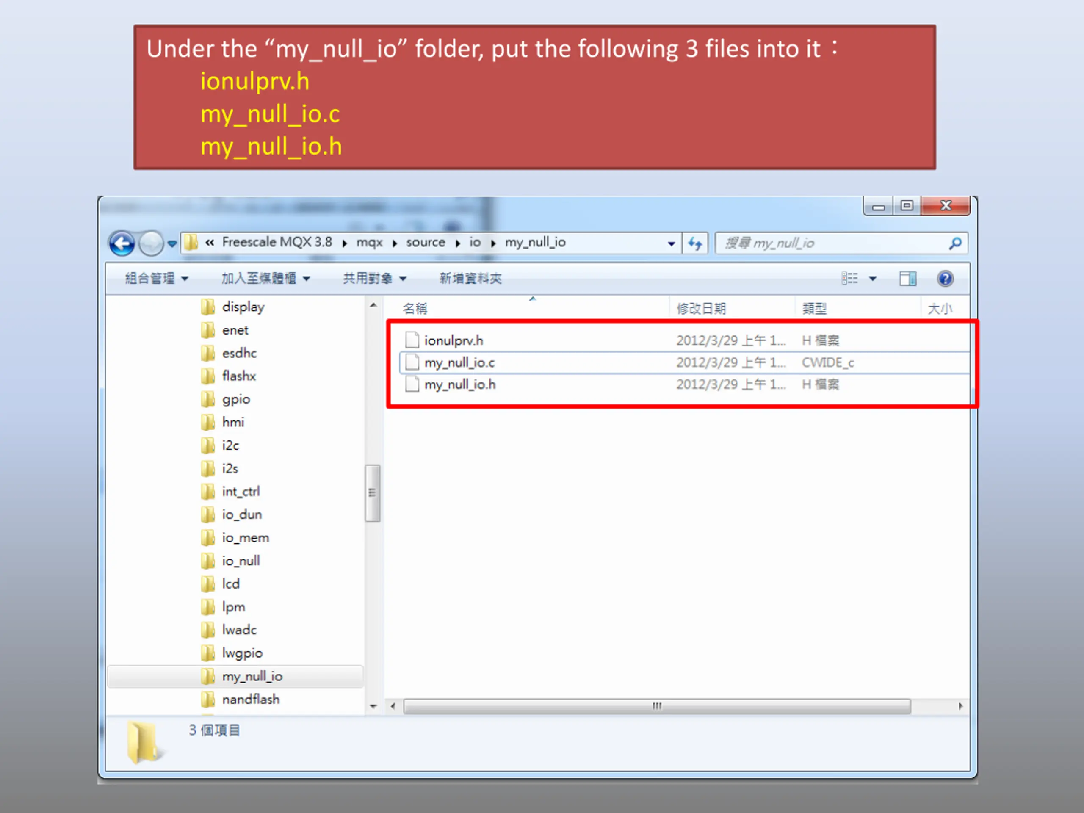1084x813 pixels.
Task: Toggle the preview pane icon
Action: pos(907,279)
